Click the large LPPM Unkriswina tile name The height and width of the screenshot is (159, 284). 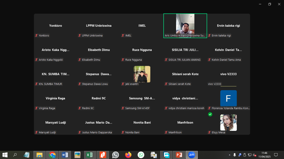coord(99,26)
